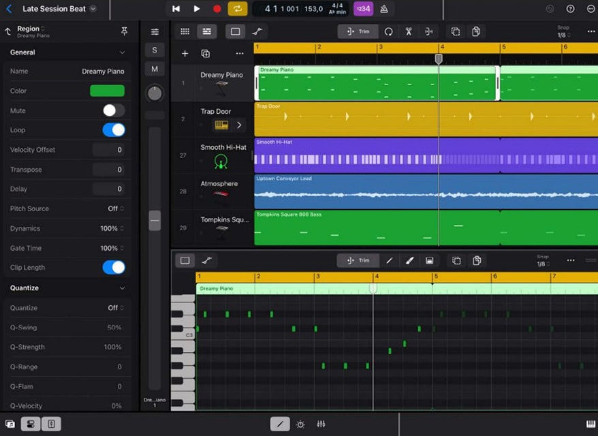Viewport: 598px width, 436px height.
Task: Select the Trap Door region
Action: (426, 119)
